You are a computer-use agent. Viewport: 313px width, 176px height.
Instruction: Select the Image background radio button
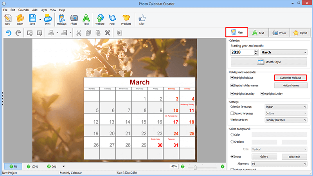click(x=232, y=157)
